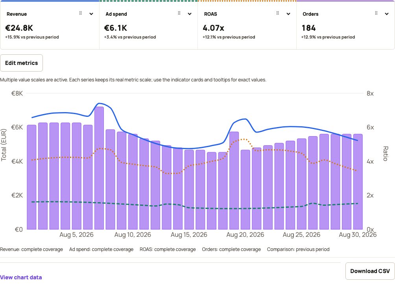Image resolution: width=395 pixels, height=286 pixels.
Task: Open the Revenue card dropdown chevron
Action: 91,14
